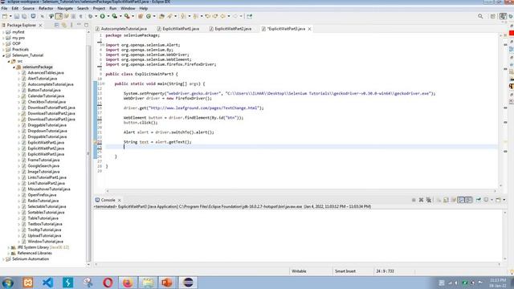Open the Open Console dropdown arrow
This screenshot has height=289, width=514.
(x=504, y=200)
